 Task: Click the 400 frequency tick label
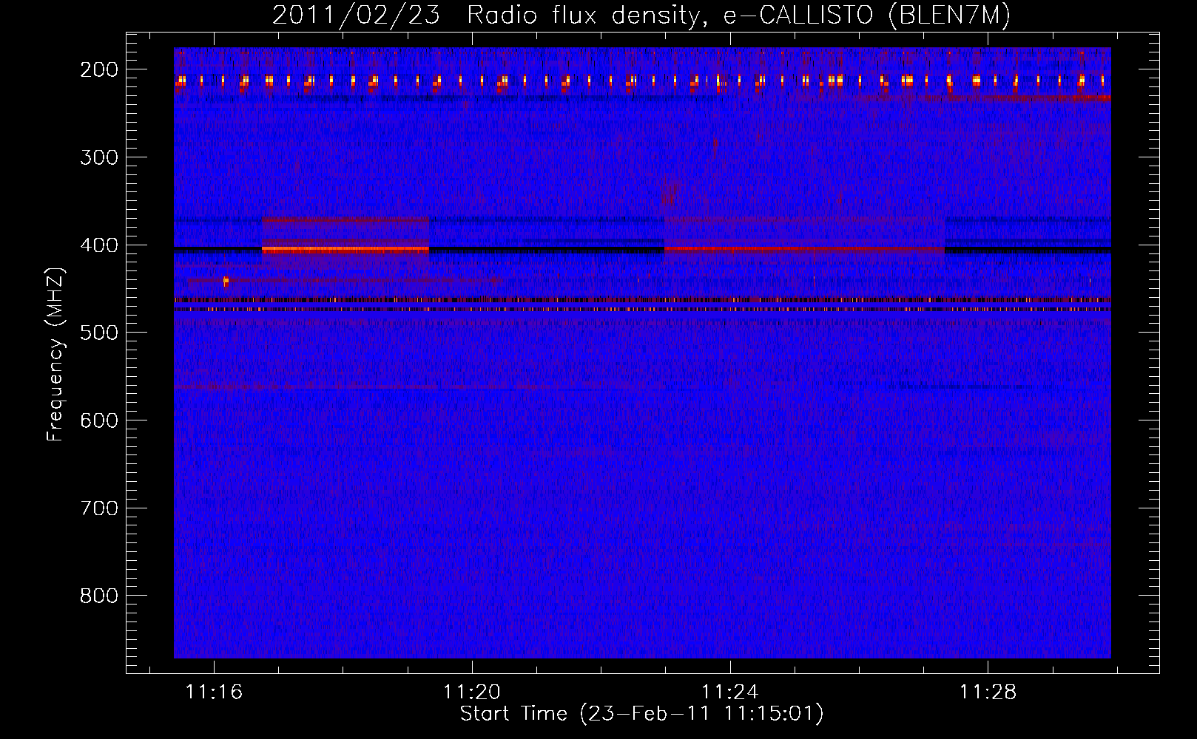[99, 245]
